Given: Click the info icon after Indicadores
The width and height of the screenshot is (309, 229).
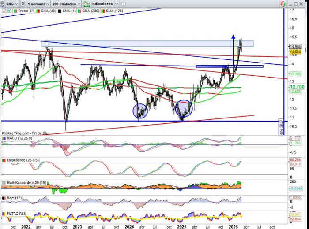Looking at the screenshot, I should pos(124,3).
